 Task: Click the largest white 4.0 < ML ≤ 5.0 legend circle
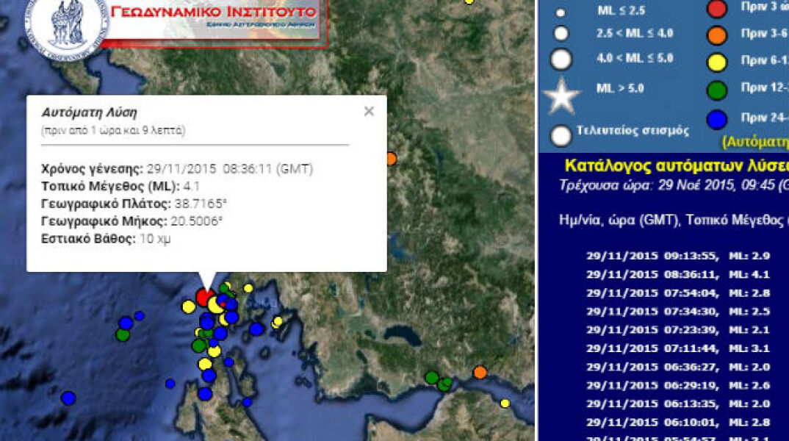click(561, 59)
